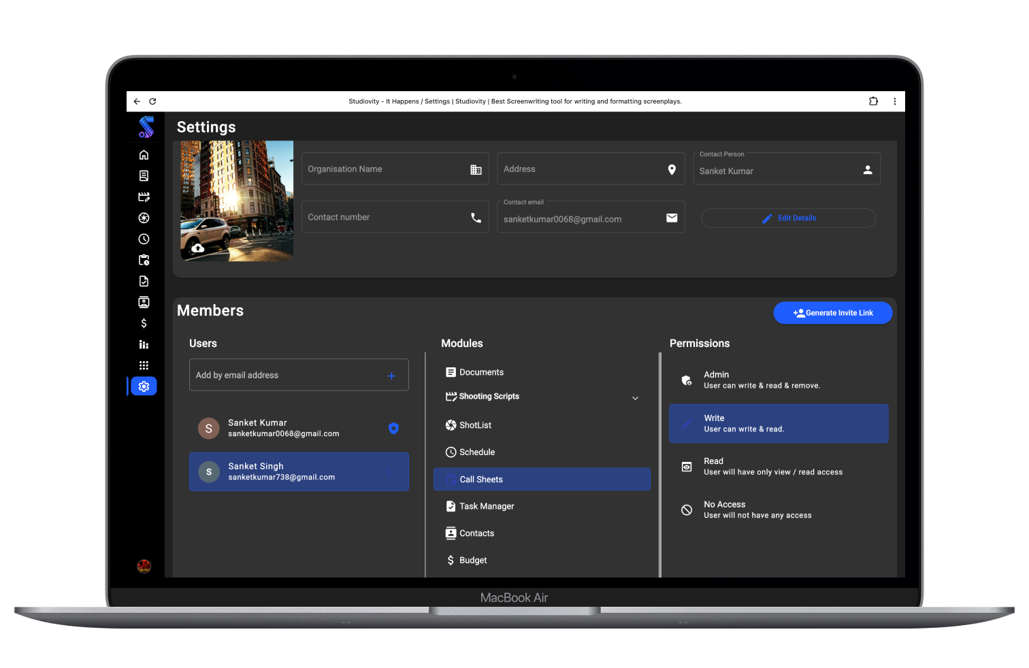This screenshot has width=1029, height=668.
Task: Expand the Shooting Scripts module chevron
Action: coord(635,399)
